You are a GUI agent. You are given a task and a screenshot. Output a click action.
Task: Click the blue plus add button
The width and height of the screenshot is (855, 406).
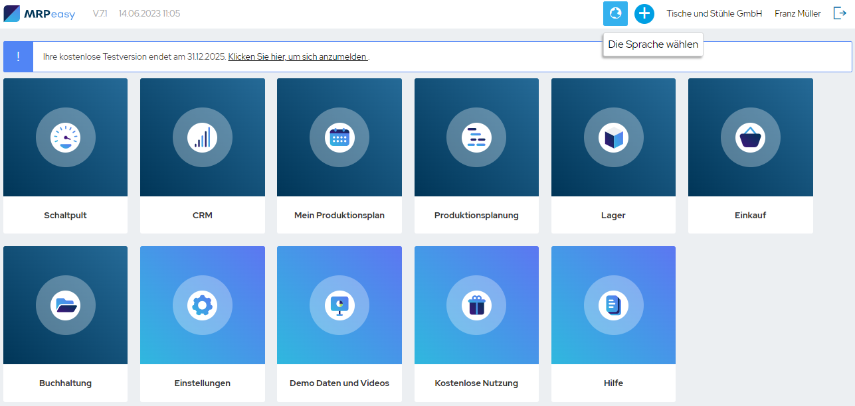coord(644,13)
